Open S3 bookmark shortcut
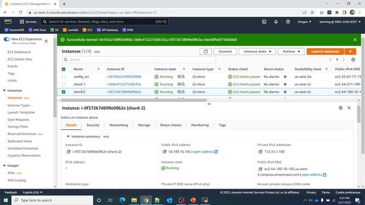Image resolution: width=365 pixels, height=205 pixels. (55, 30)
